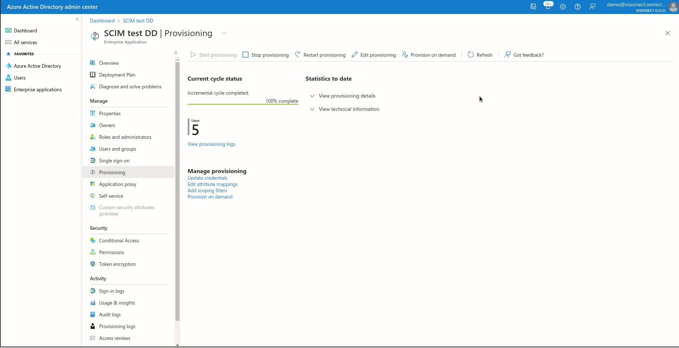Collapse the application resource menu
Viewport: 679px width, 348px height.
click(x=176, y=53)
